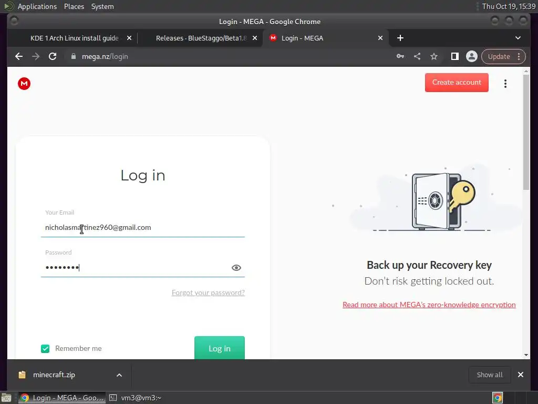Viewport: 538px width, 404px height.
Task: Bookmark this page with the star
Action: pyautogui.click(x=433, y=56)
